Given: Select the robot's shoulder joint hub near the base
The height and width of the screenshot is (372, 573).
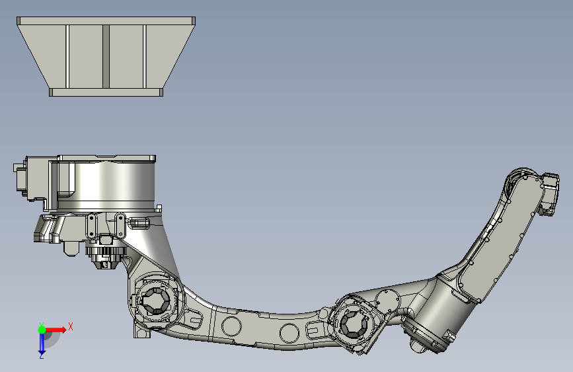Looking at the screenshot, I should point(157,301).
